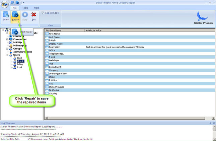The width and height of the screenshot is (216, 141).
Task: Close the Log Window panel
Action: (x=214, y=123)
